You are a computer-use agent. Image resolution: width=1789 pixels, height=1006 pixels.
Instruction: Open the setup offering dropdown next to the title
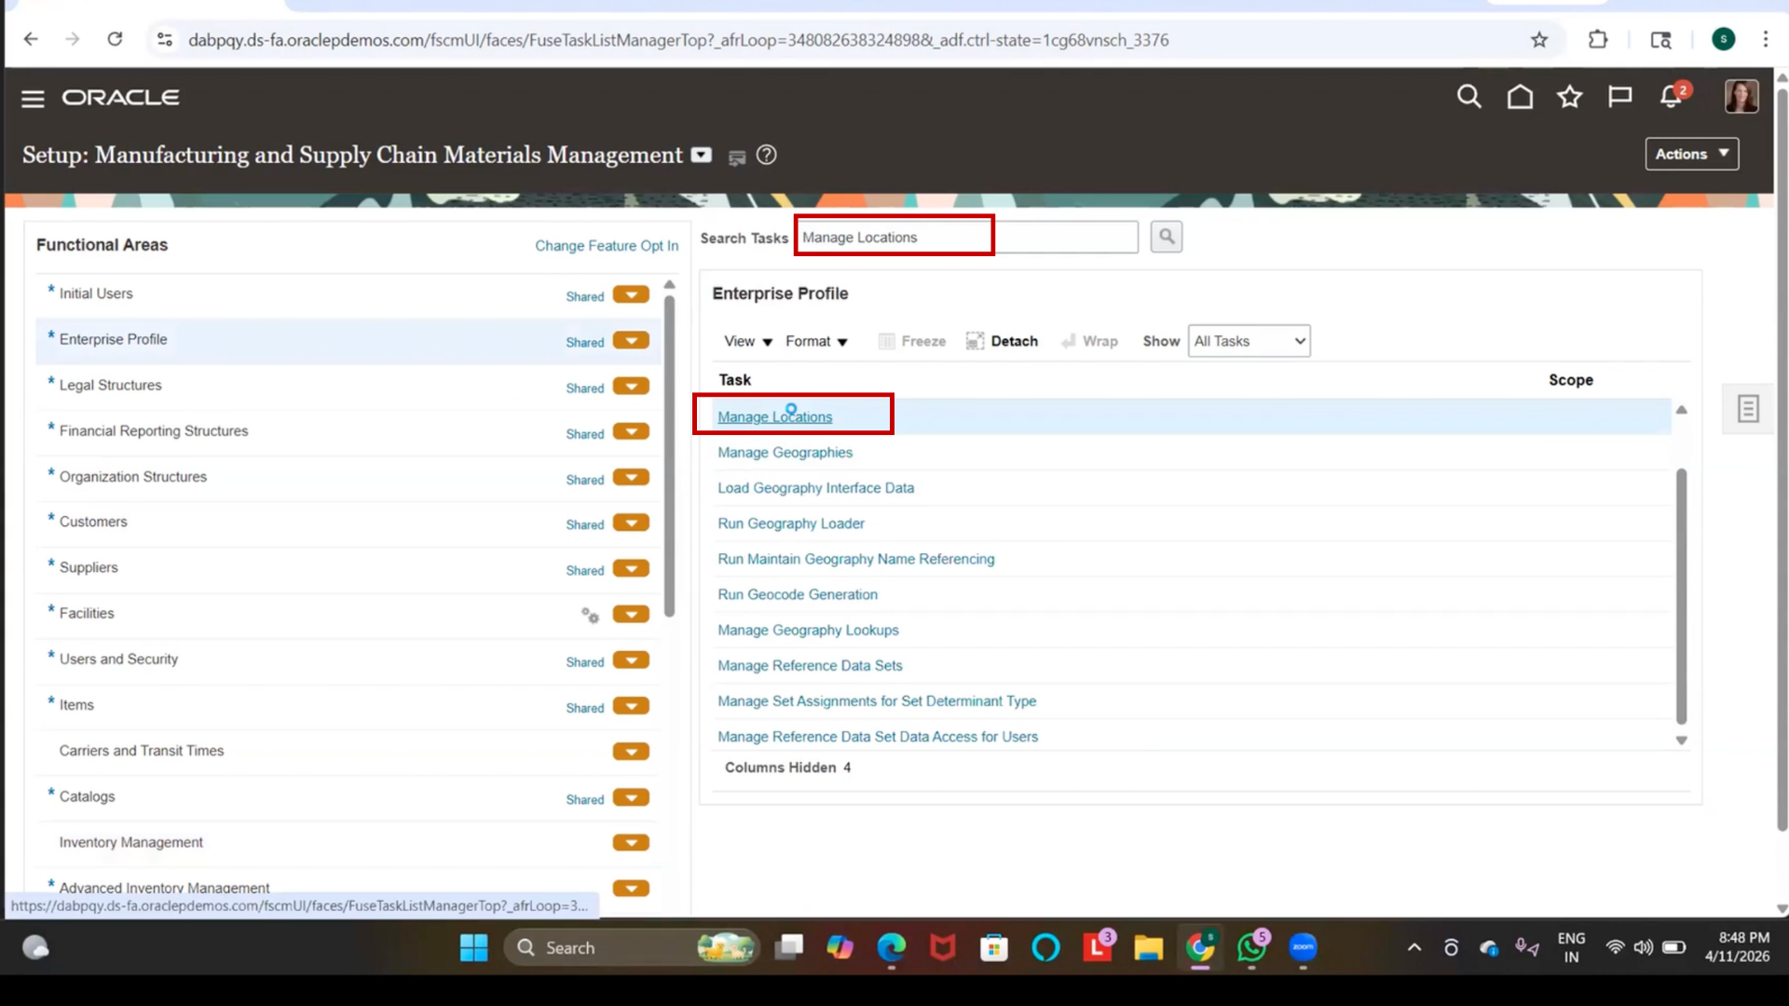pyautogui.click(x=702, y=156)
